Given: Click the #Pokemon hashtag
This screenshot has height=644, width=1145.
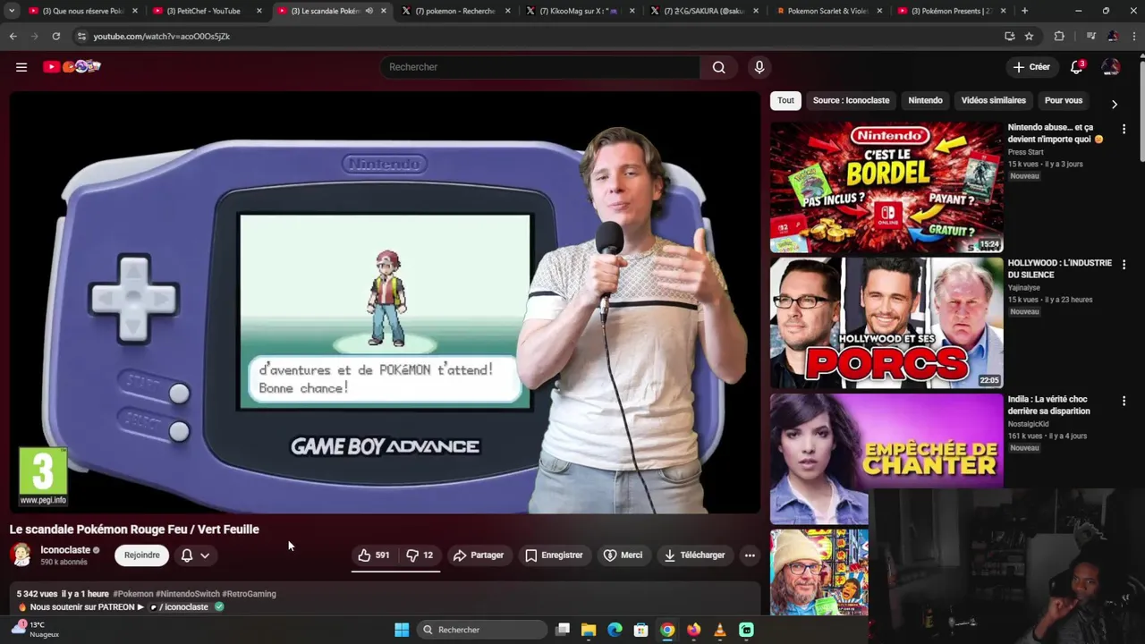Looking at the screenshot, I should click(x=133, y=594).
